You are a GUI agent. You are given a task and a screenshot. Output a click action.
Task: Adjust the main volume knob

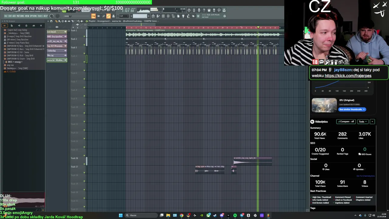[51, 16]
